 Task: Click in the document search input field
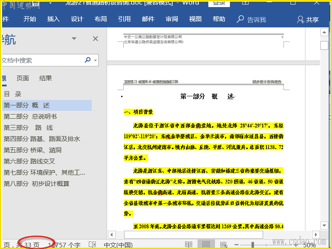point(41,60)
